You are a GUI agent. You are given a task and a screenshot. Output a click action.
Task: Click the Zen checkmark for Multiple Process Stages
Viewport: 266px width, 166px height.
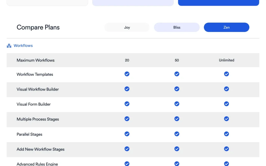coord(227,119)
